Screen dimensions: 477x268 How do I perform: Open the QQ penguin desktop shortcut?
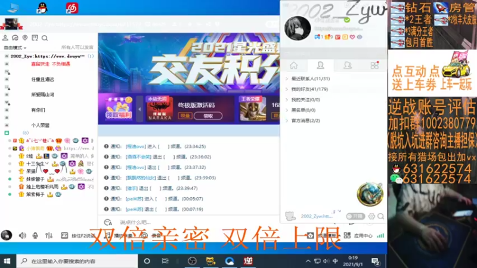(x=42, y=8)
